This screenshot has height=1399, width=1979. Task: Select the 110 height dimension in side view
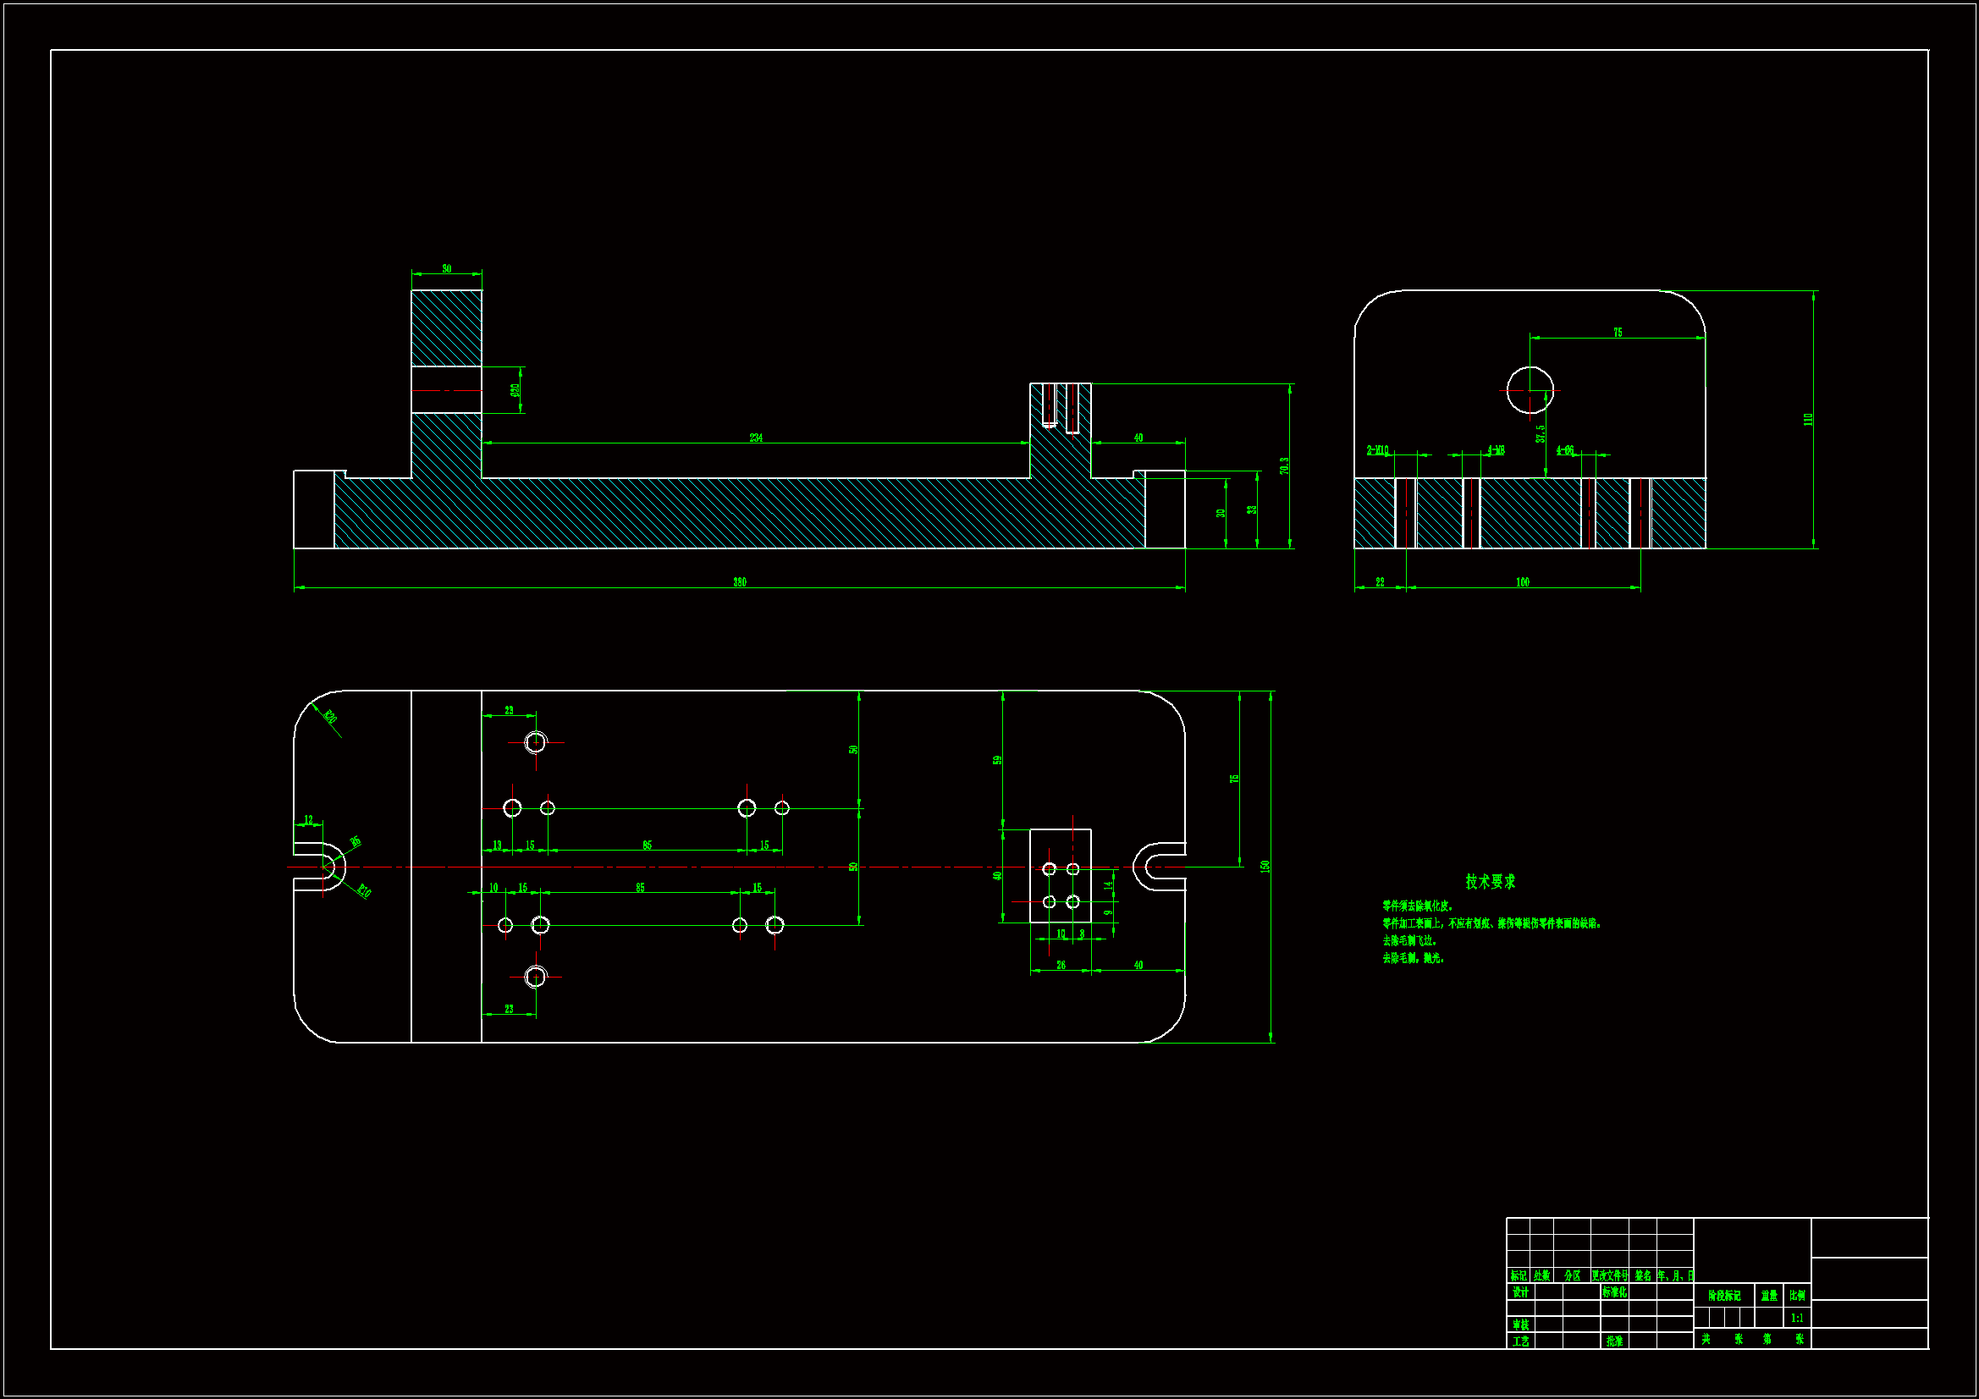tap(1808, 419)
